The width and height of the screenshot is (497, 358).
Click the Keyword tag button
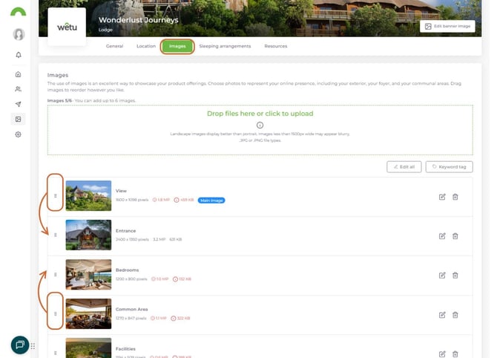(449, 167)
